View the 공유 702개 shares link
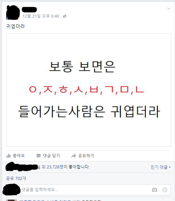 (x=16, y=178)
